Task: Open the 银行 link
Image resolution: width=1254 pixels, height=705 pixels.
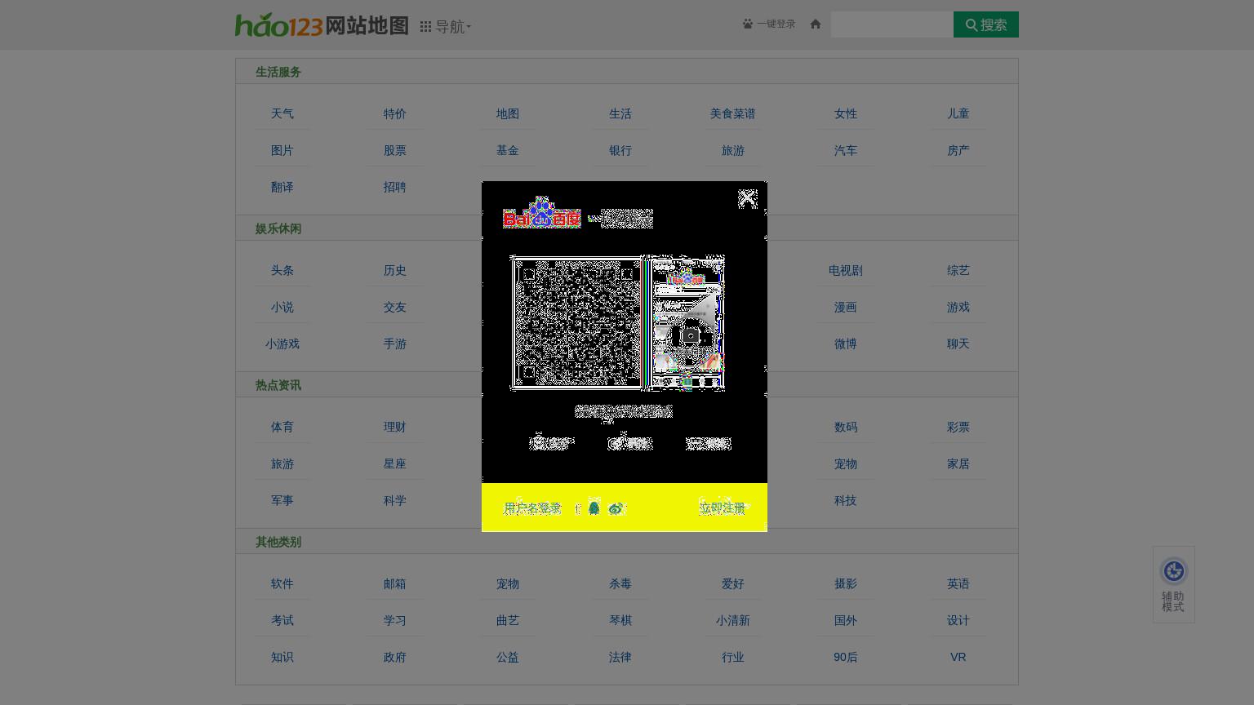Action: [x=620, y=151]
